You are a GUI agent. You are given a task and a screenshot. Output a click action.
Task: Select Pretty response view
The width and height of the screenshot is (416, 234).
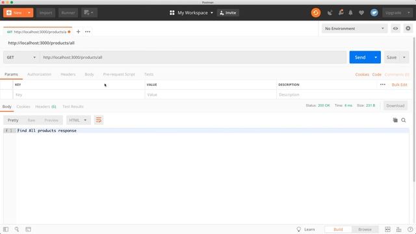coord(13,120)
